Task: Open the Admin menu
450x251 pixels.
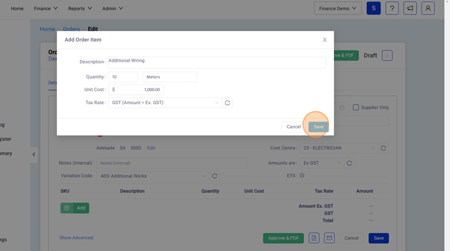Action: coord(112,8)
